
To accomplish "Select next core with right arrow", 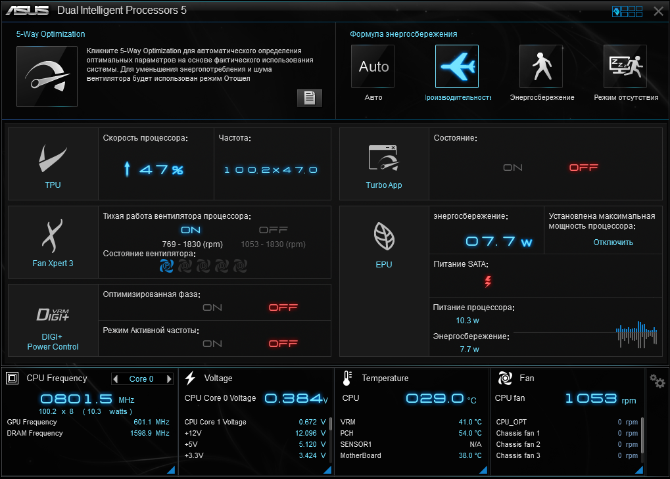I will point(169,378).
